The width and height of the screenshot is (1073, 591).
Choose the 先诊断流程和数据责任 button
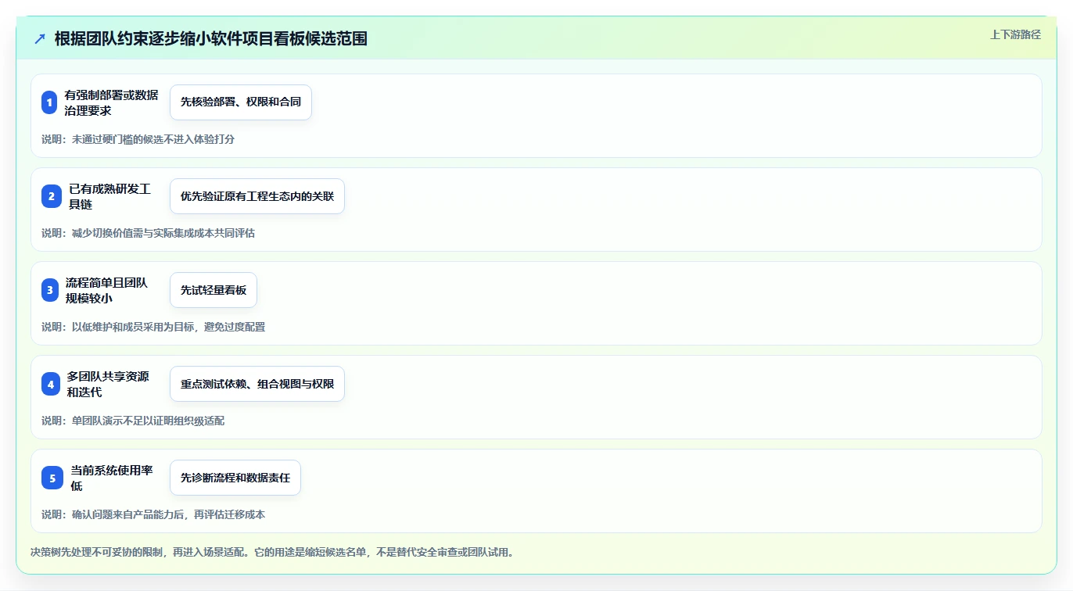(235, 478)
